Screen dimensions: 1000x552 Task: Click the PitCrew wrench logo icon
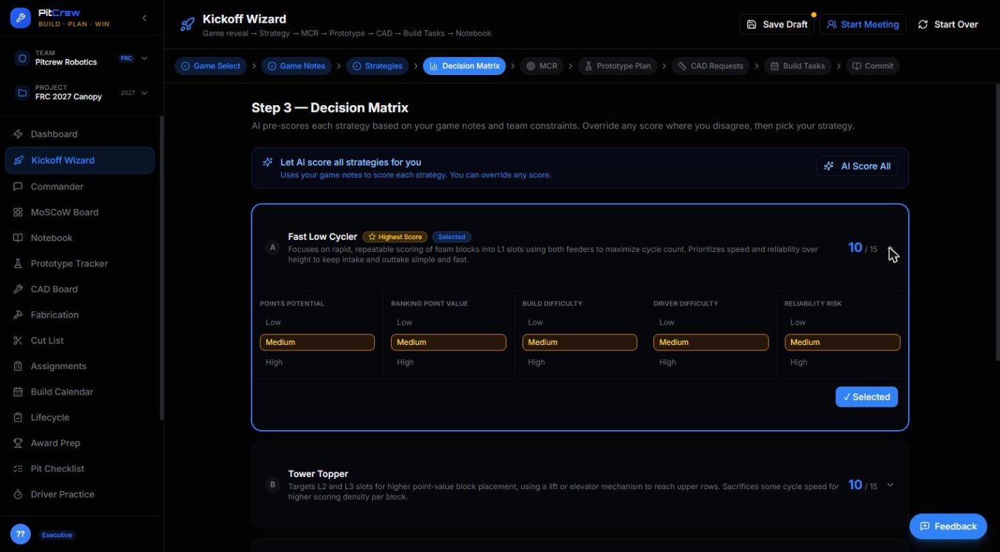click(20, 18)
